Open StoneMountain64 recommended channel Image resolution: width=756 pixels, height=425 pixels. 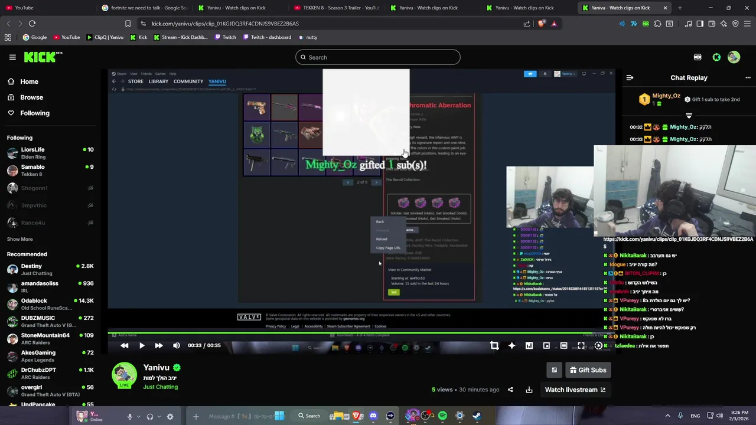coord(50,338)
